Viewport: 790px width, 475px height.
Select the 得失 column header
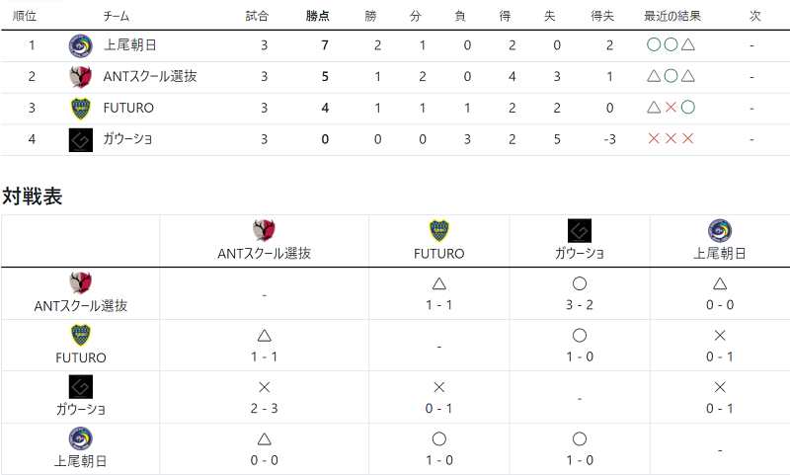602,16
